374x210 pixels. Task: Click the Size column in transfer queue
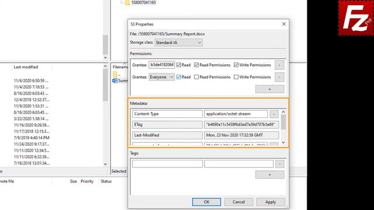tap(73, 181)
